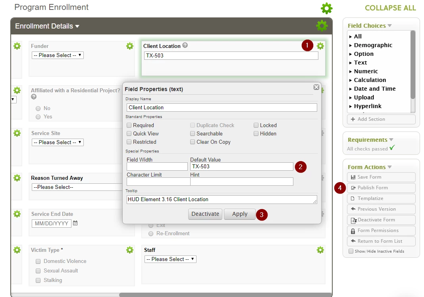Check the Hidden checkbox
Viewport: 424px width, 297px height.
tap(256, 133)
